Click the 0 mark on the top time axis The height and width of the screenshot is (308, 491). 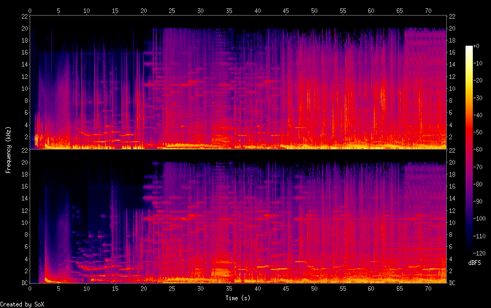pyautogui.click(x=30, y=10)
